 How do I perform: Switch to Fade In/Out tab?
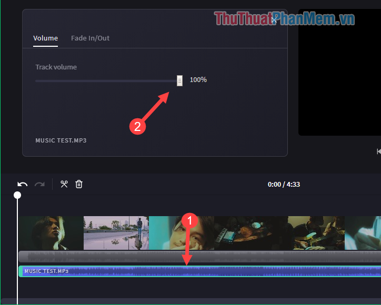click(x=90, y=38)
